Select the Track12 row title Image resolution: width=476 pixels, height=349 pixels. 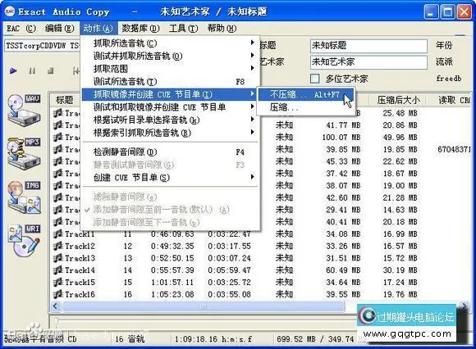80,246
